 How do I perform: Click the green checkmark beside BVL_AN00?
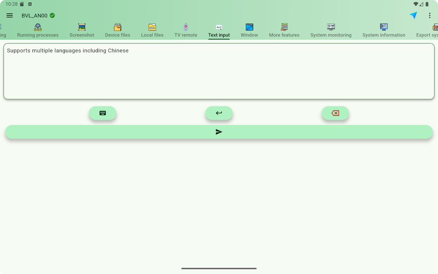pos(52,15)
